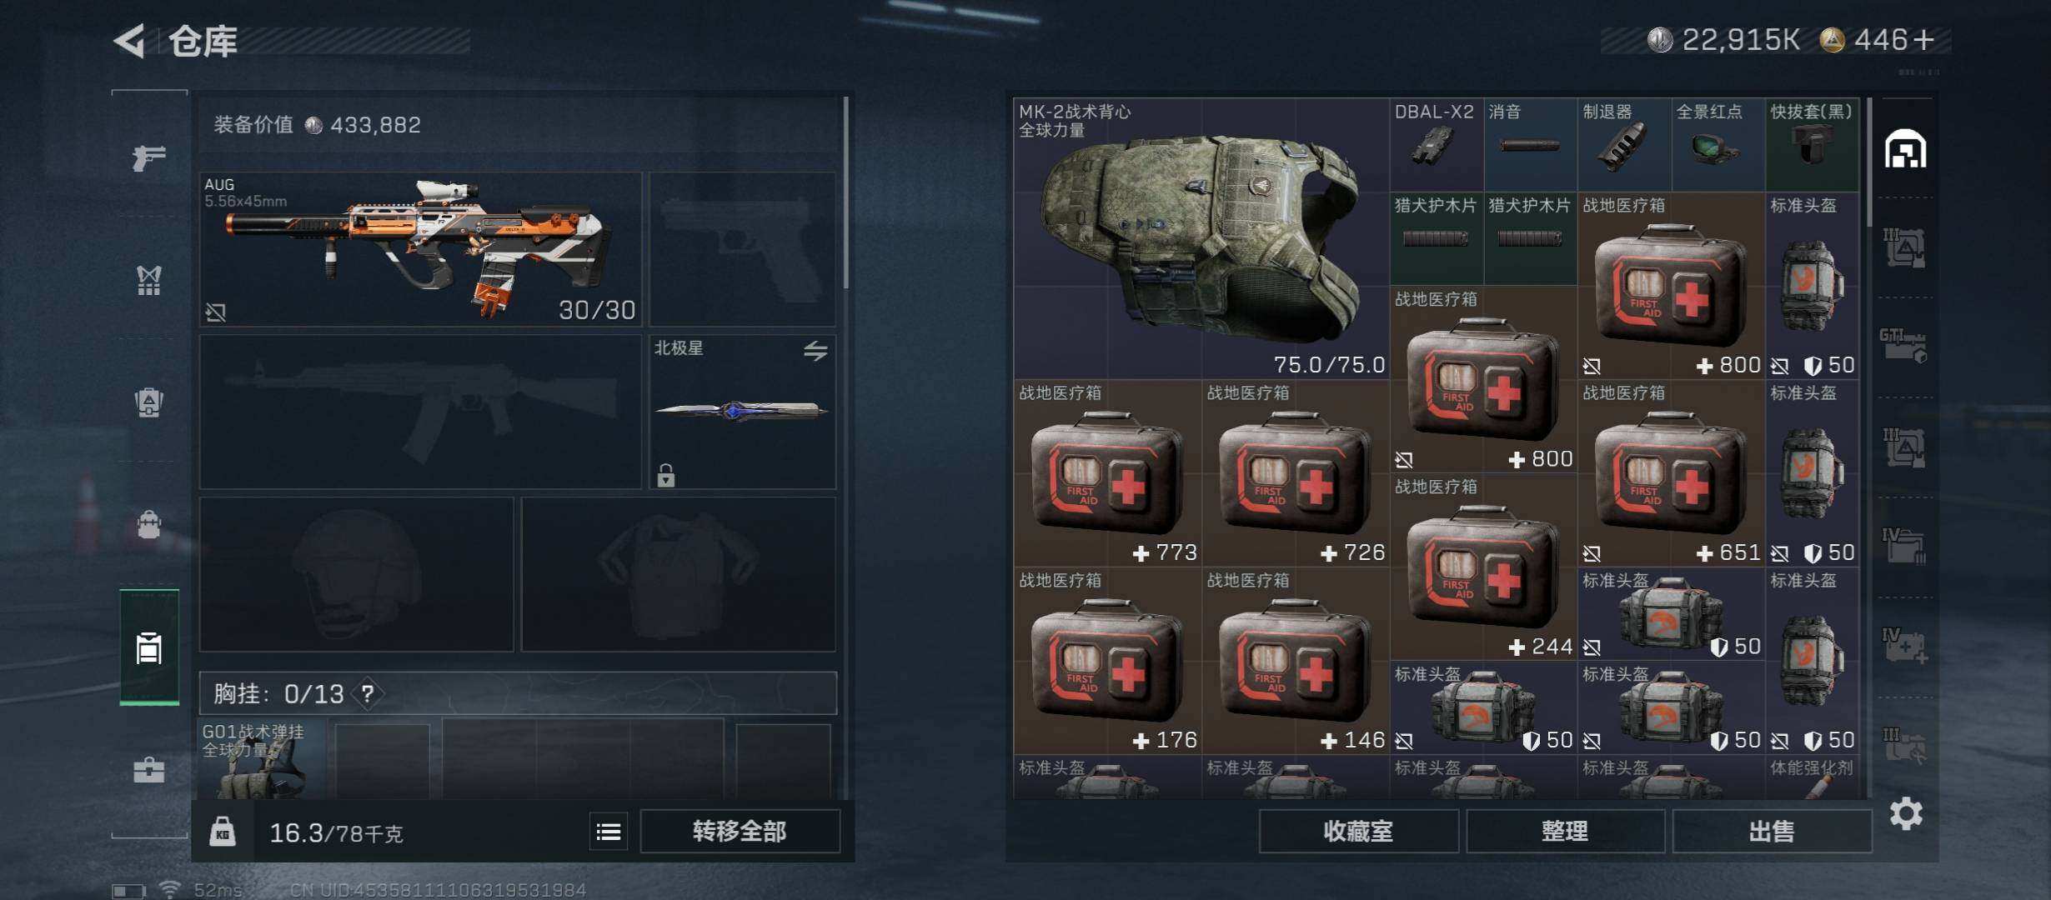Open the weapons category in left sidebar
The height and width of the screenshot is (900, 2051).
pyautogui.click(x=149, y=157)
